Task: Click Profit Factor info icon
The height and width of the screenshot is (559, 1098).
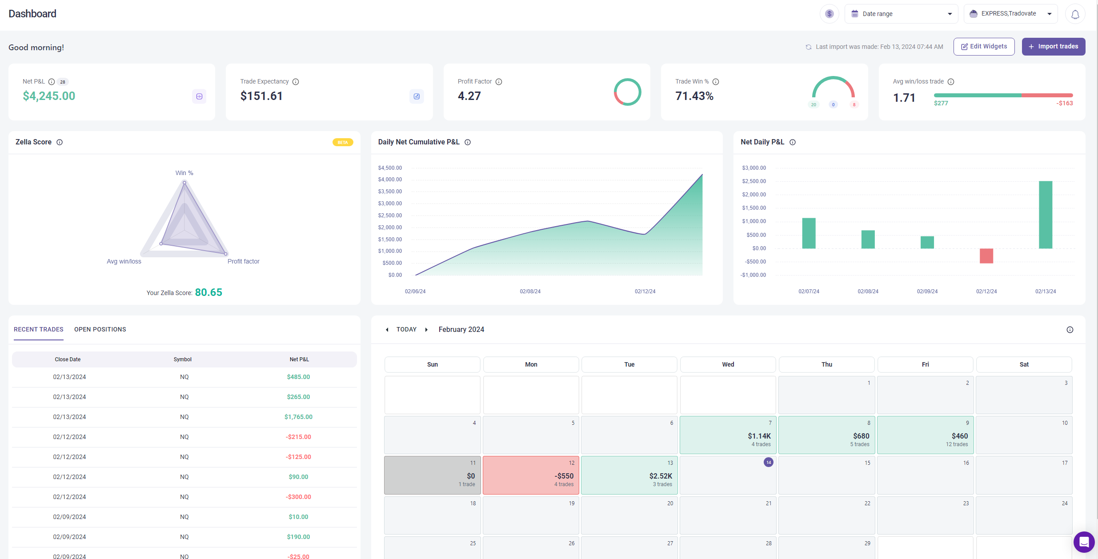Action: pyautogui.click(x=499, y=82)
